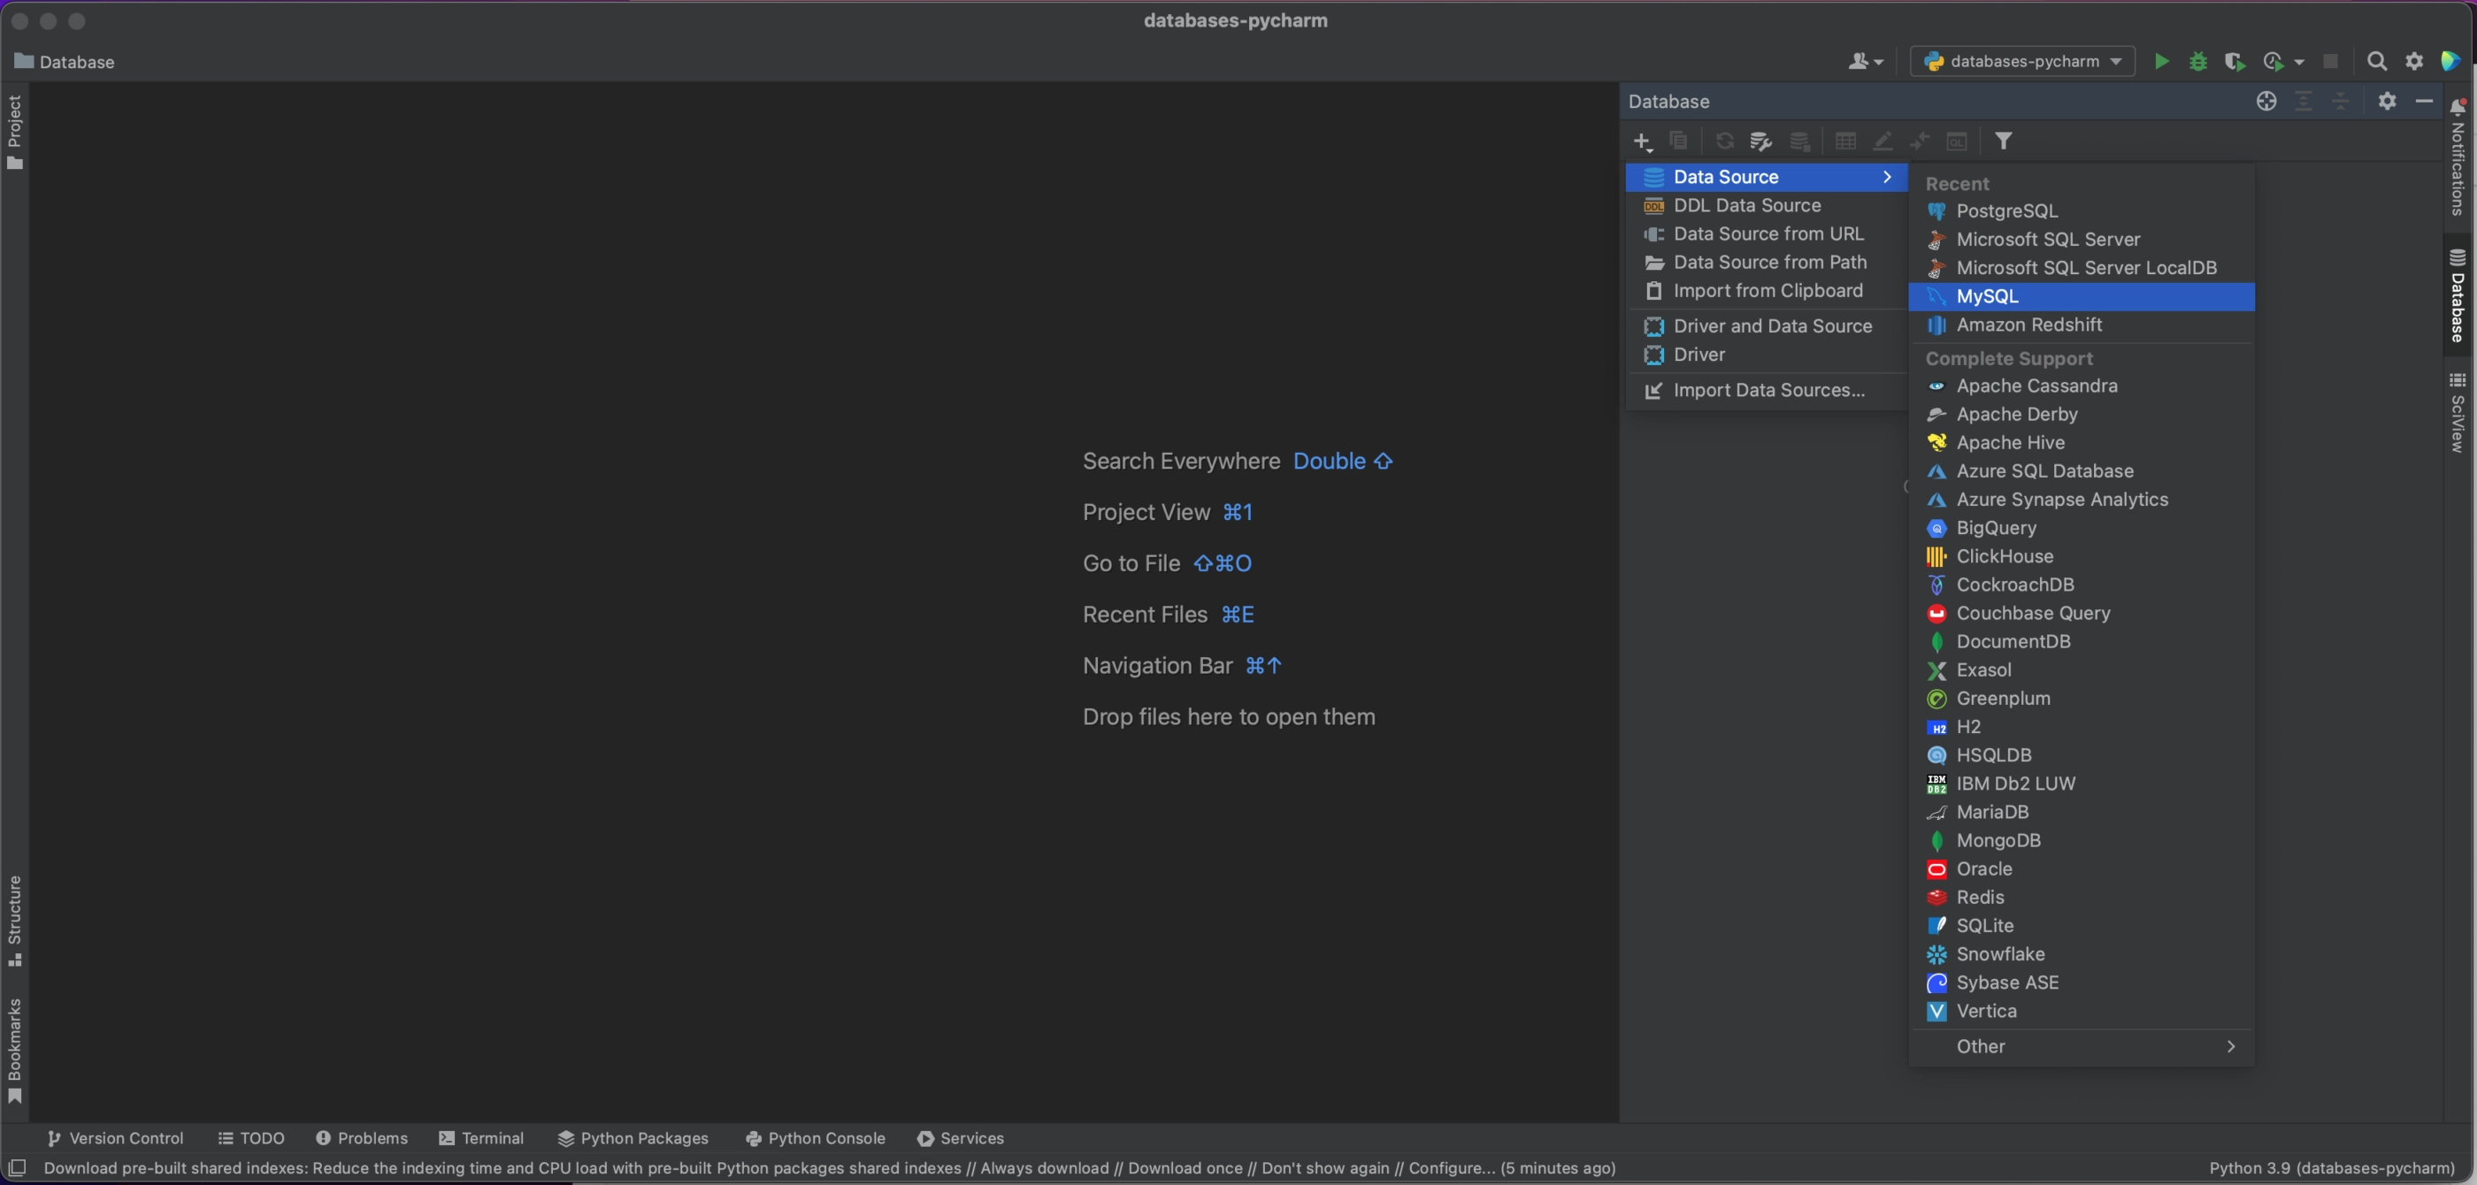Click Python 3.9 interpreter in status bar
Screen dimensions: 2477x1185
[2331, 1167]
